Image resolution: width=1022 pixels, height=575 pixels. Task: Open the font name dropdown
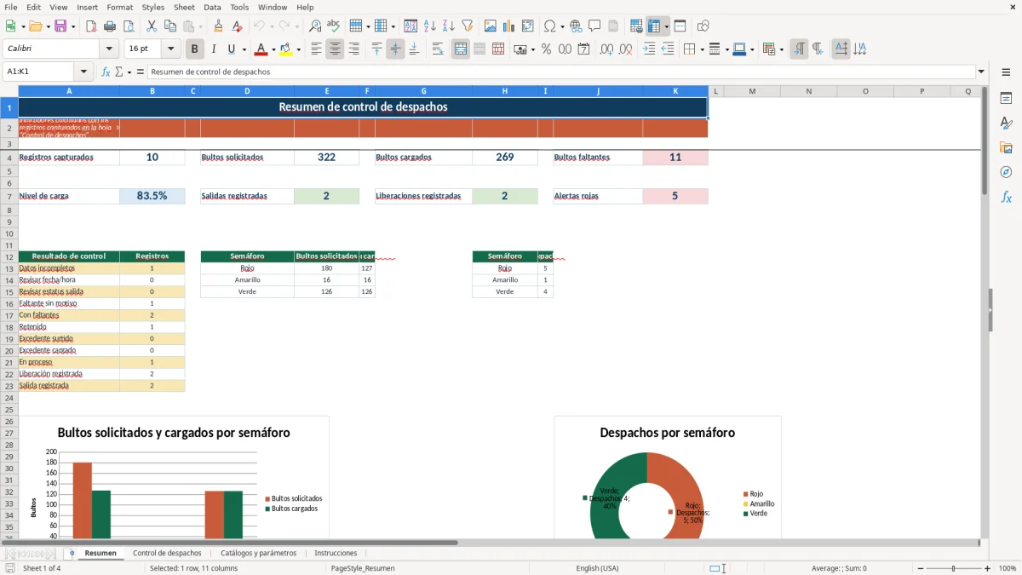[x=108, y=49]
